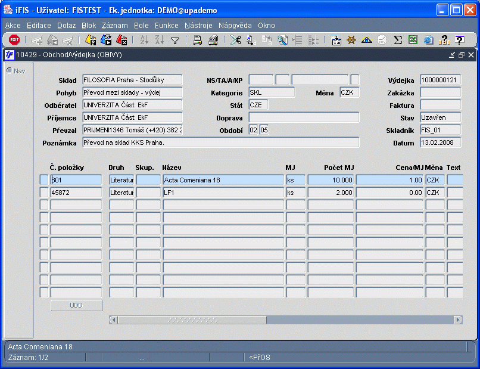Screen dimensions: 480x369
Task: Click the Pohyb field Převod mezi sklady
Action: [132, 92]
